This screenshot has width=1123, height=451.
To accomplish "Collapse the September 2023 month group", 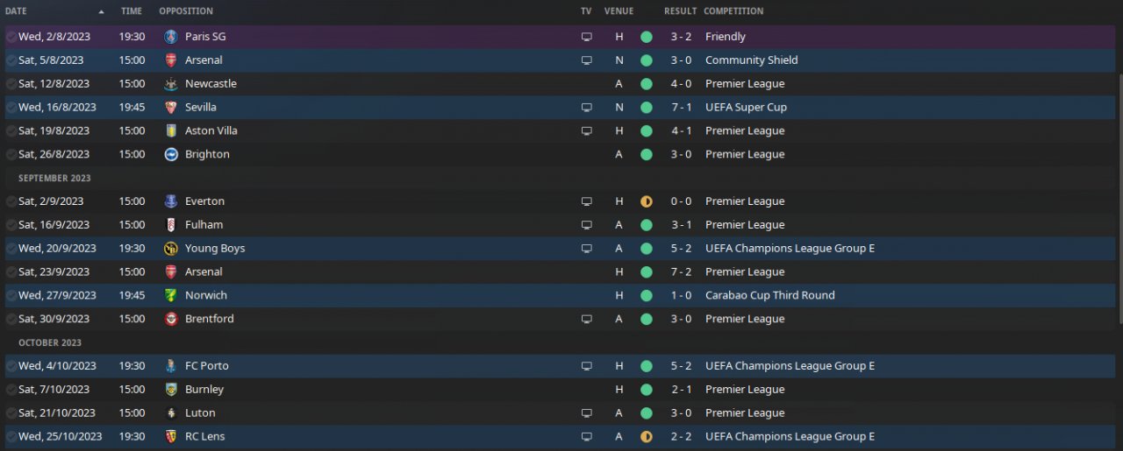I will [x=54, y=178].
